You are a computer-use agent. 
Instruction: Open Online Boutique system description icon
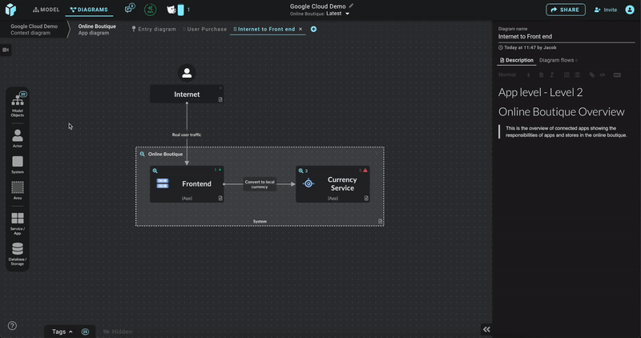click(380, 222)
